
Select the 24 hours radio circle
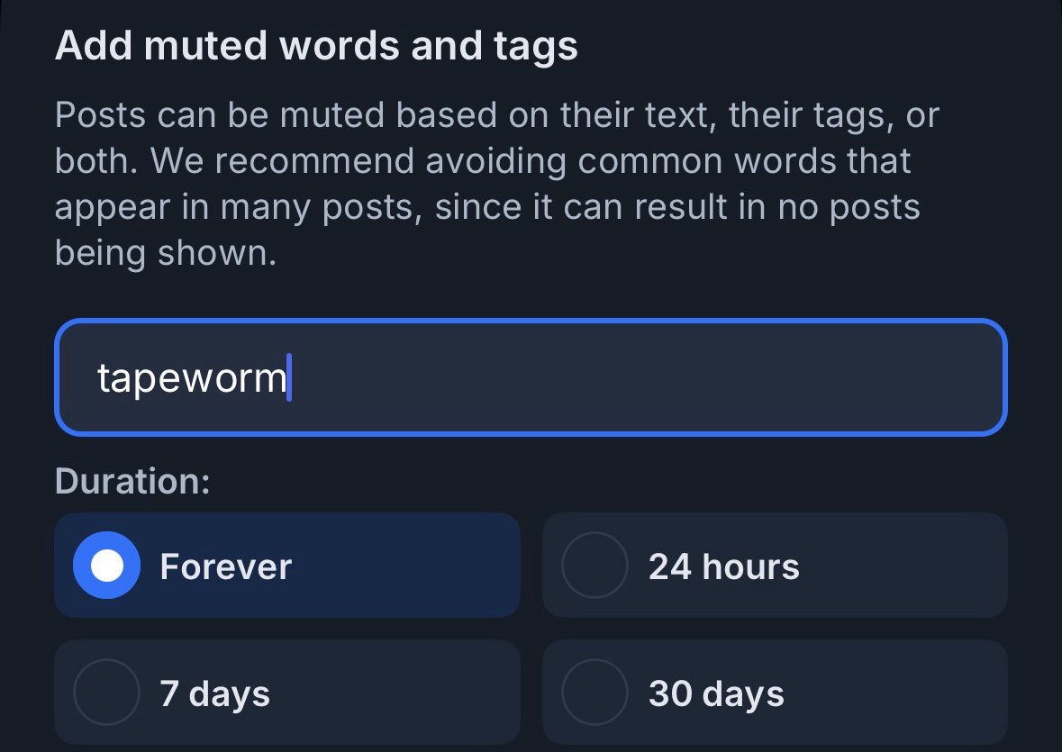coord(595,566)
